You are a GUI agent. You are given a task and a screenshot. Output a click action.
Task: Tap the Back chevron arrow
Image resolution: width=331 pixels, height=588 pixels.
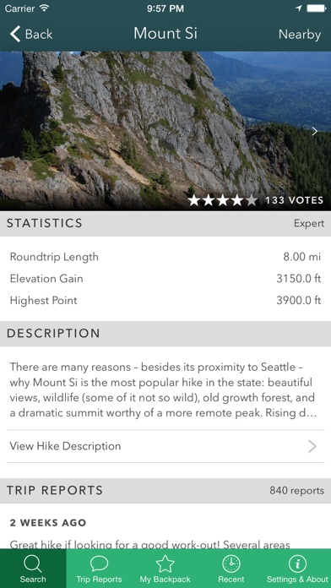point(15,34)
